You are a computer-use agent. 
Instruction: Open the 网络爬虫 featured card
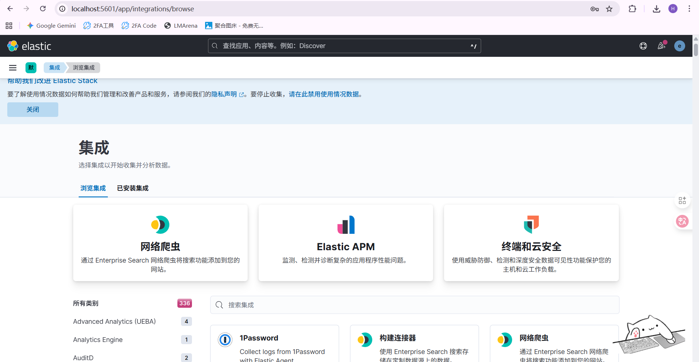click(x=160, y=243)
